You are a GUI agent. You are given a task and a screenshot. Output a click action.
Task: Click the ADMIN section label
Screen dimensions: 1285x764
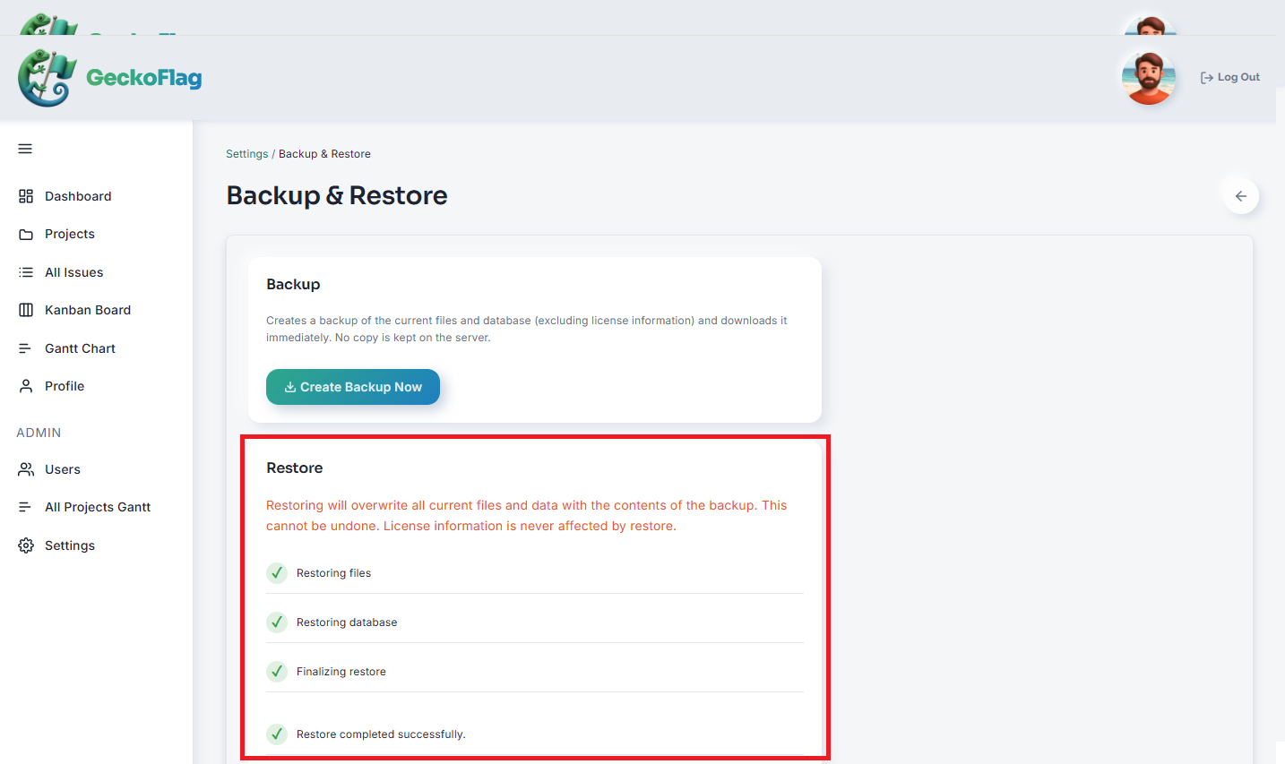coord(39,433)
